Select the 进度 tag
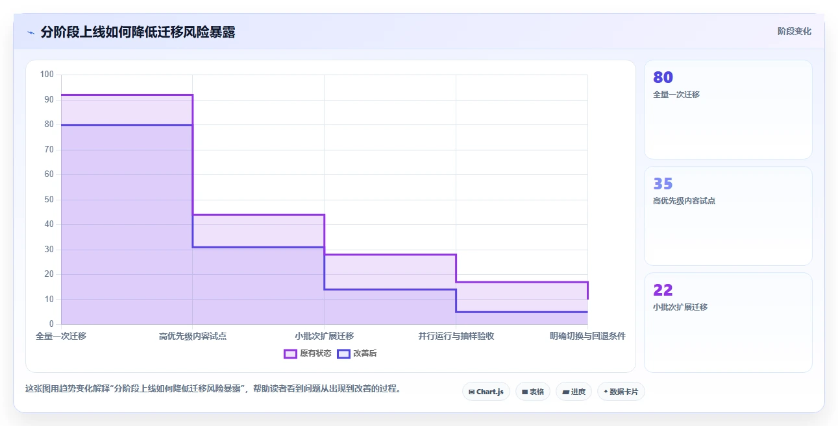Viewport: 838px width, 426px height. (x=574, y=392)
